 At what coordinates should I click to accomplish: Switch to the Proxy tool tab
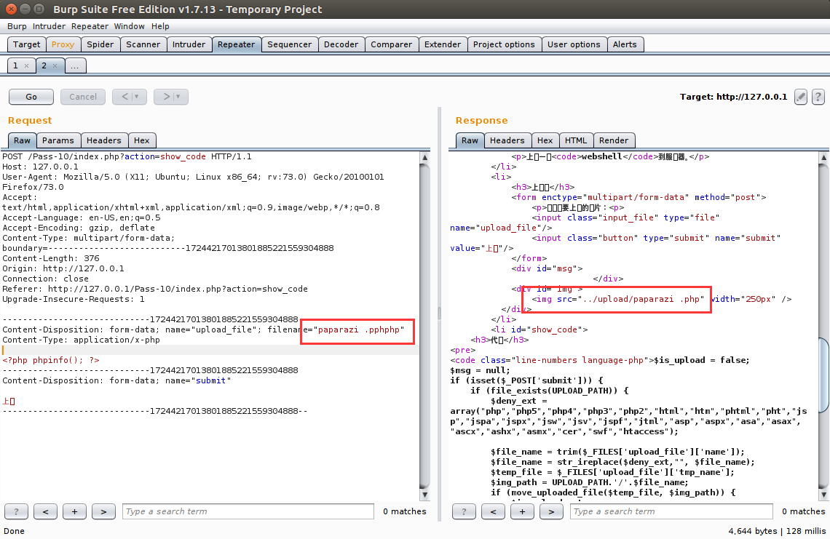63,44
